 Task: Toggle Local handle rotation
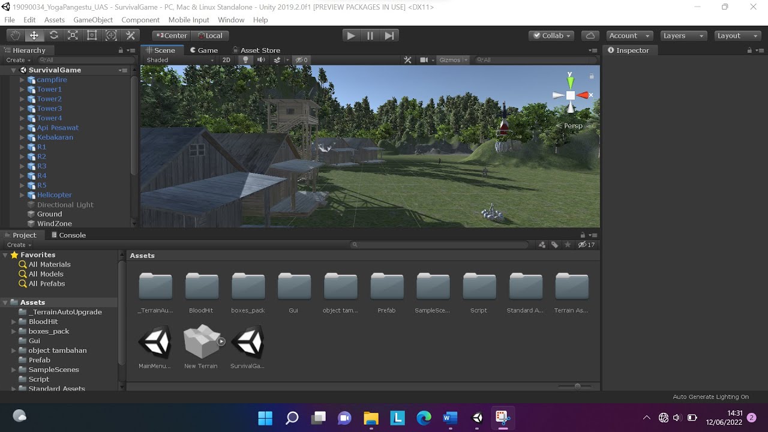pos(210,35)
